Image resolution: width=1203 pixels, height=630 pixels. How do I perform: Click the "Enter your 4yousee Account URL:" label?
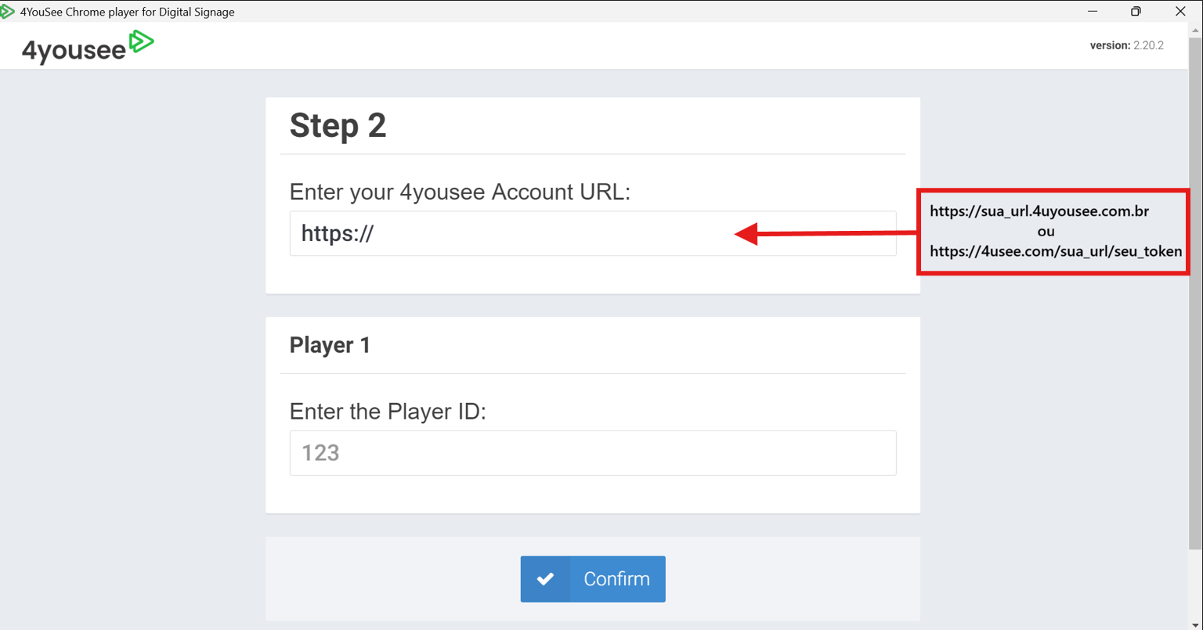(x=460, y=192)
